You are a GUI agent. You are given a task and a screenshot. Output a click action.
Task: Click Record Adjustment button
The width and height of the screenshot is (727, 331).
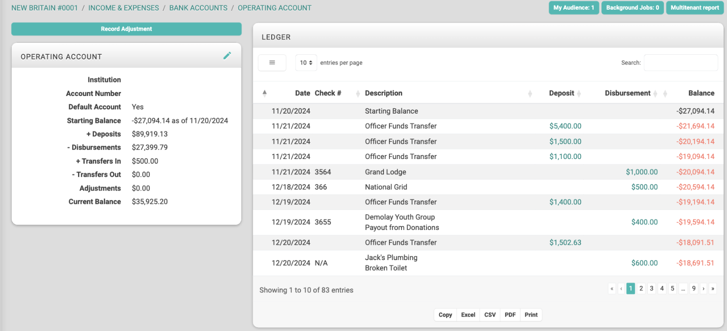[x=126, y=29]
